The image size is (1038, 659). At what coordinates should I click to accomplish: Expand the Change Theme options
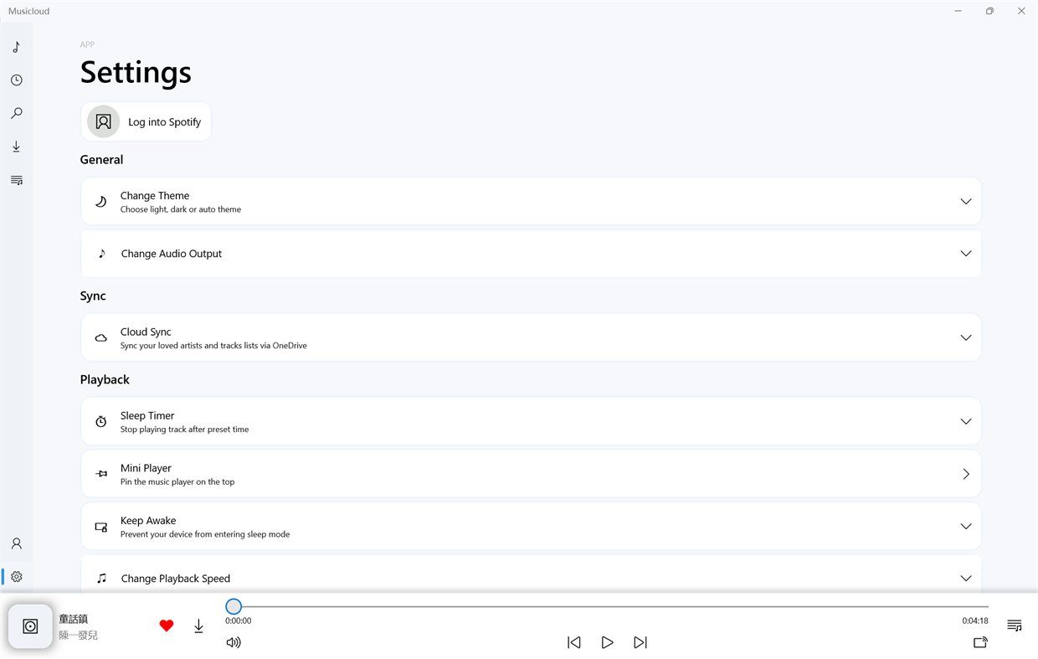(966, 201)
